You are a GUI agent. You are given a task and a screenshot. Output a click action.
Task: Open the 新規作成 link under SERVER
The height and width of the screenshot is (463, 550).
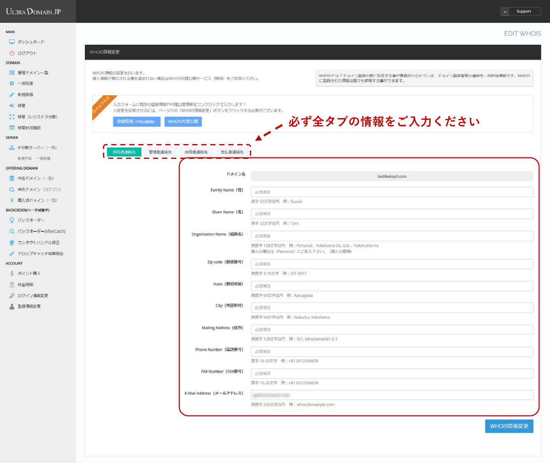(x=25, y=158)
